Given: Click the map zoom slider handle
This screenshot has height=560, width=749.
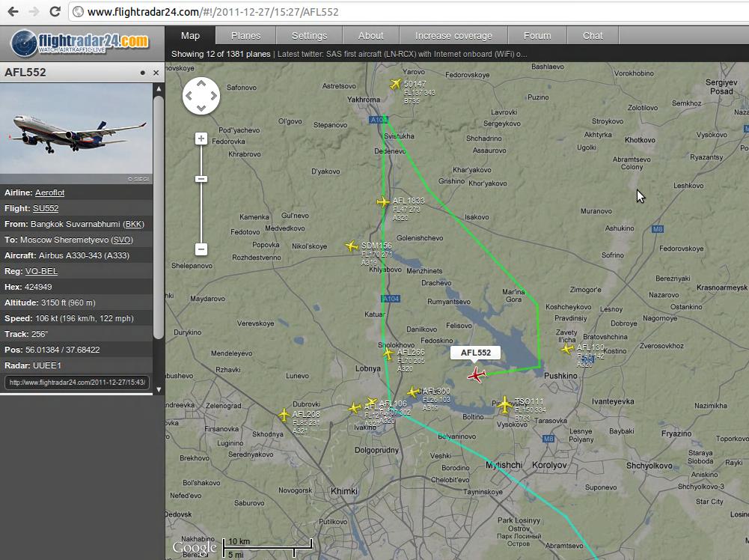Looking at the screenshot, I should 201,179.
